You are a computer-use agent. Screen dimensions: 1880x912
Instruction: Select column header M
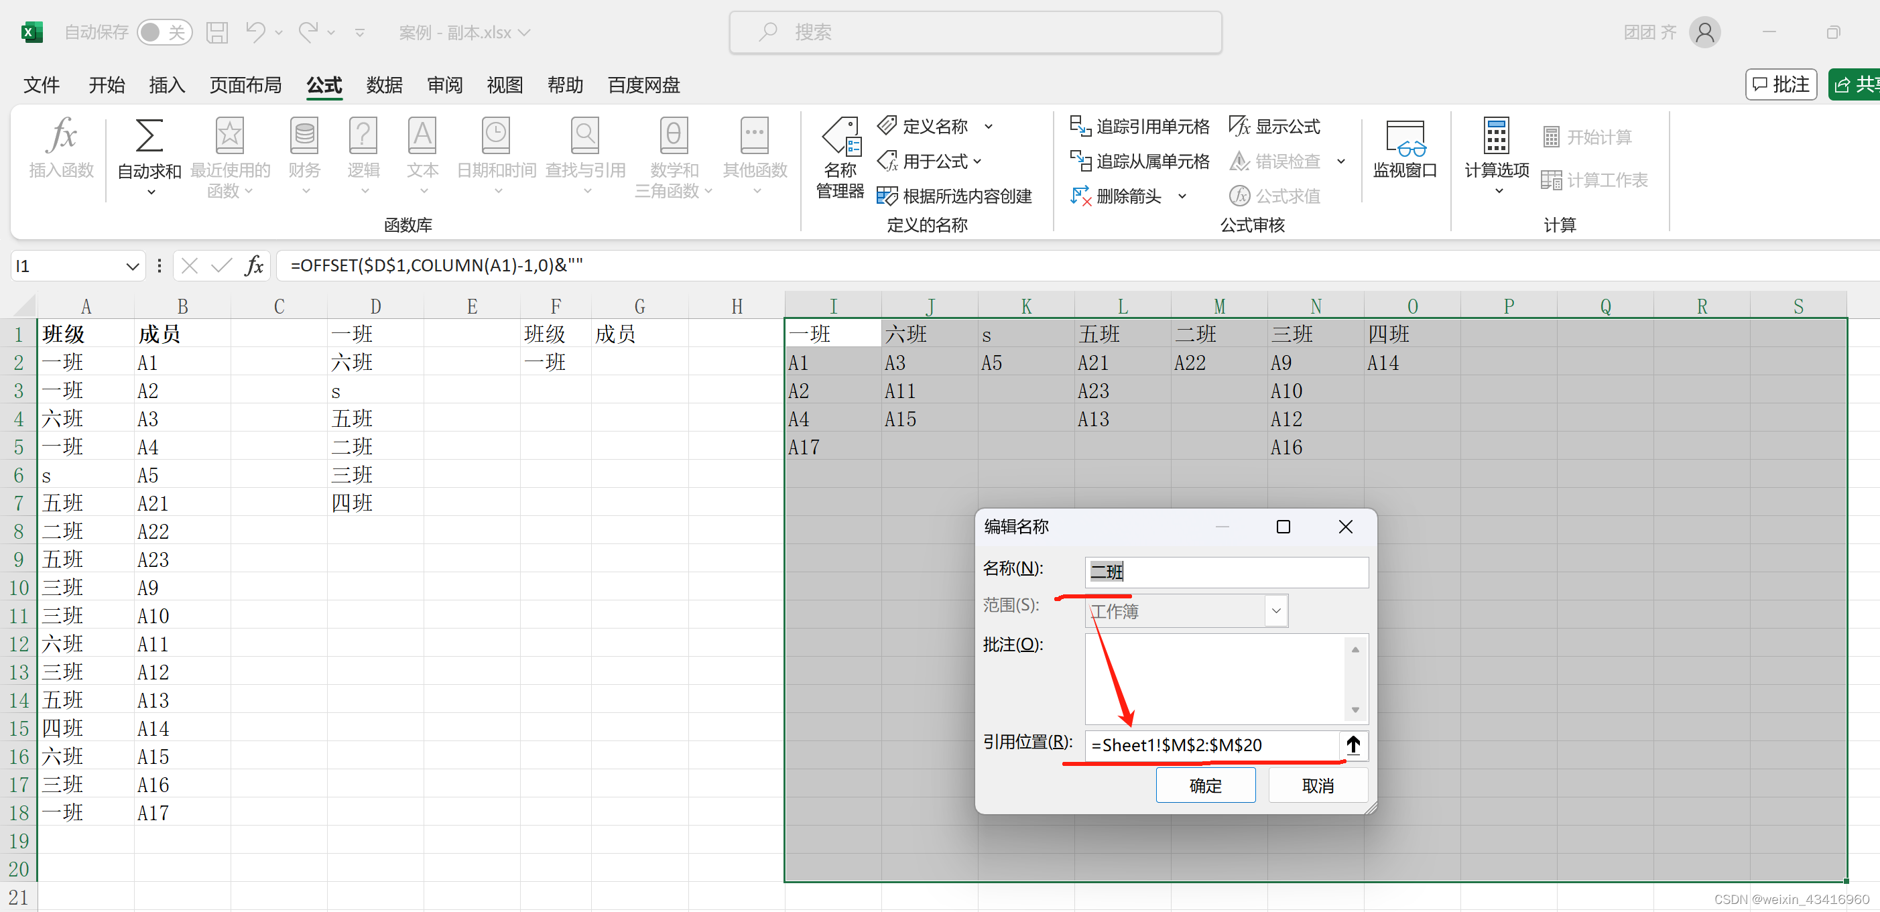(x=1218, y=306)
